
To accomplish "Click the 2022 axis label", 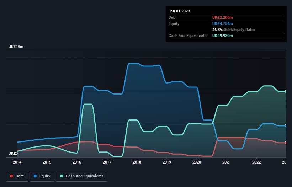I will click(x=256, y=162).
